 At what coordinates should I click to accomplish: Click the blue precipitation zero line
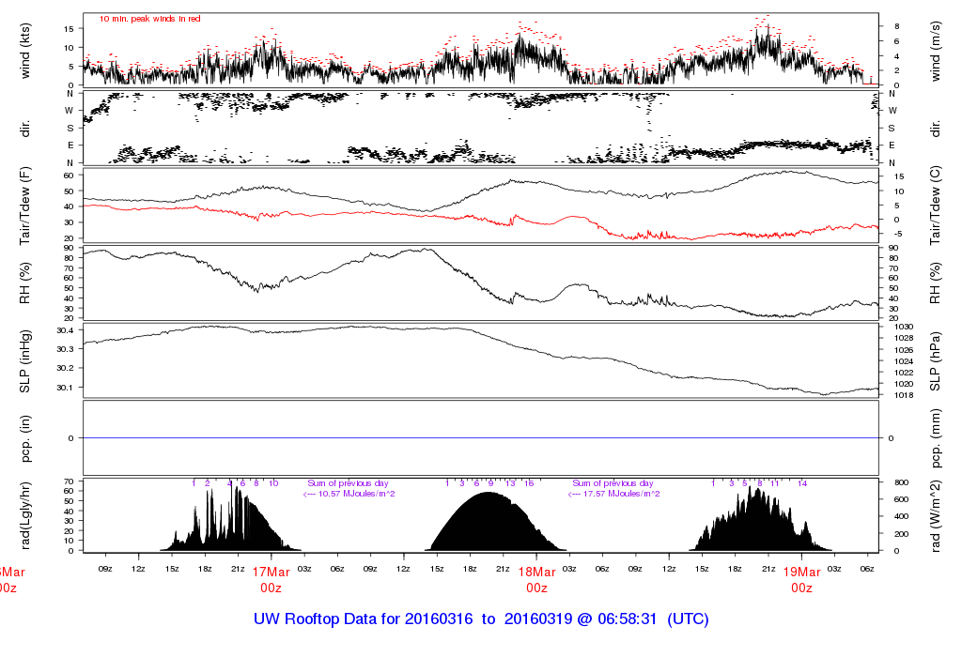click(x=481, y=438)
